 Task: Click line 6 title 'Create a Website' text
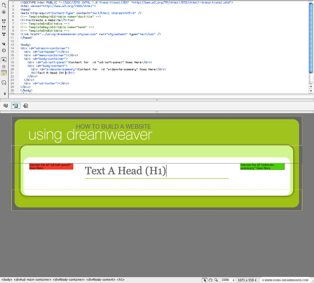[46, 20]
